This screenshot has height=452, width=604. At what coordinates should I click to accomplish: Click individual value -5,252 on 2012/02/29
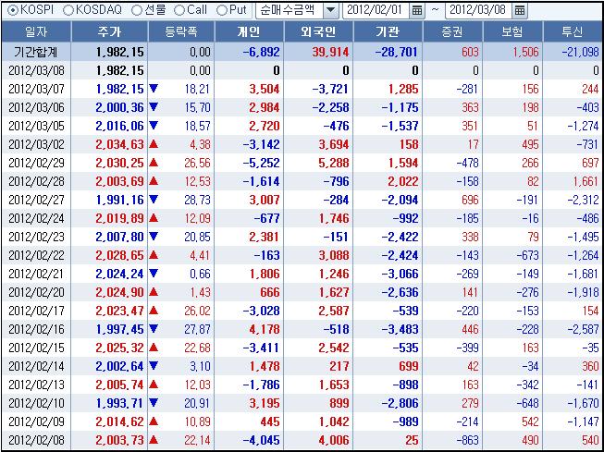261,163
